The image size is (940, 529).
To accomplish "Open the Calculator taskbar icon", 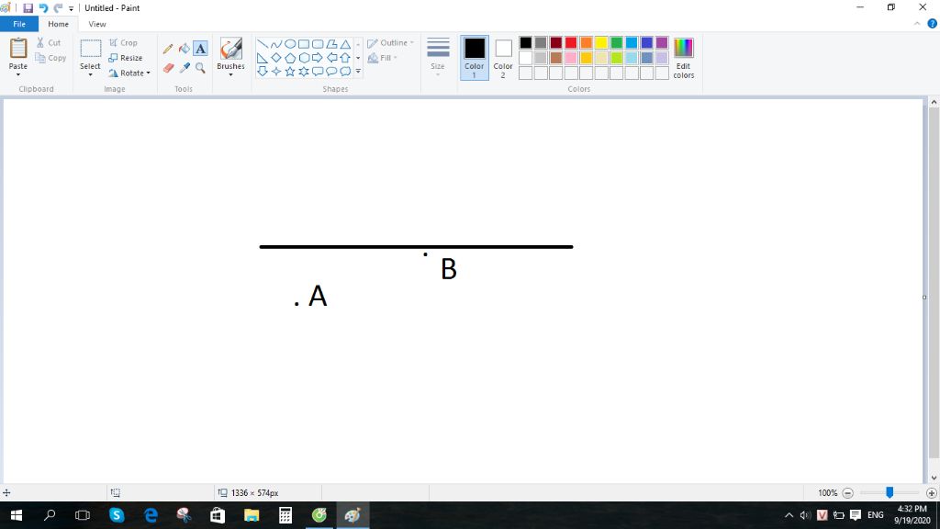I will 285,515.
